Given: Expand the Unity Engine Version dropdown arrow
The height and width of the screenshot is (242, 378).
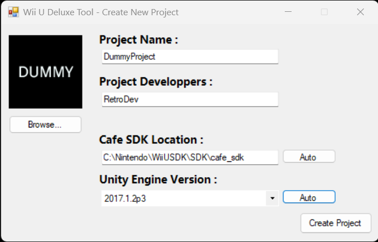Looking at the screenshot, I should (x=272, y=198).
